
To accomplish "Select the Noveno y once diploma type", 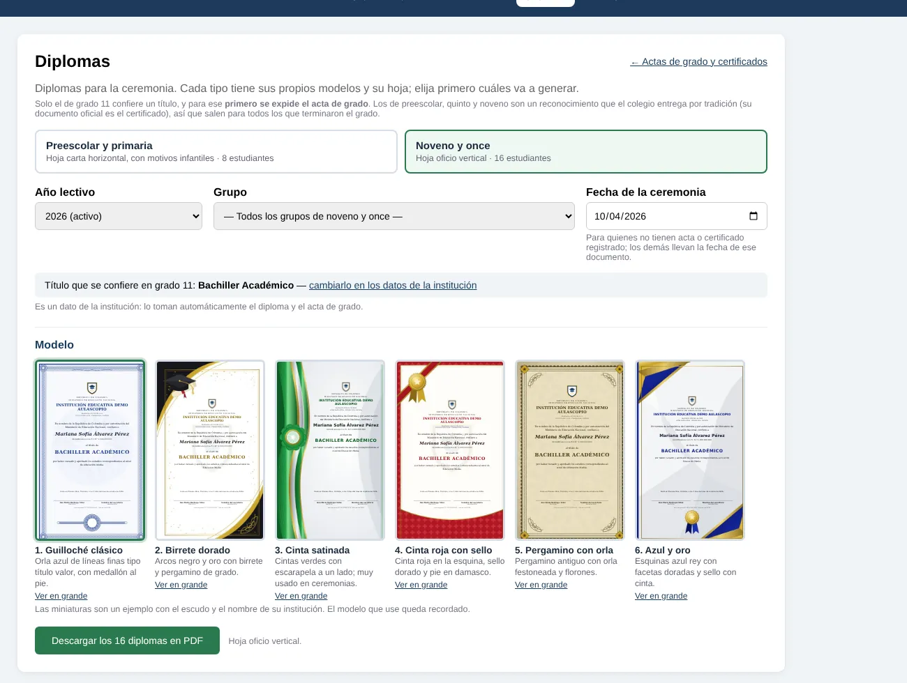I will pos(586,151).
